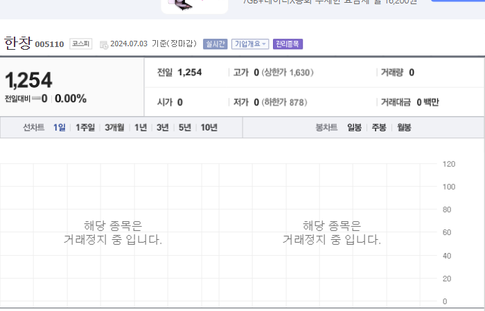The width and height of the screenshot is (485, 311).
Task: Click the 0.00% change rate
Action: [71, 99]
